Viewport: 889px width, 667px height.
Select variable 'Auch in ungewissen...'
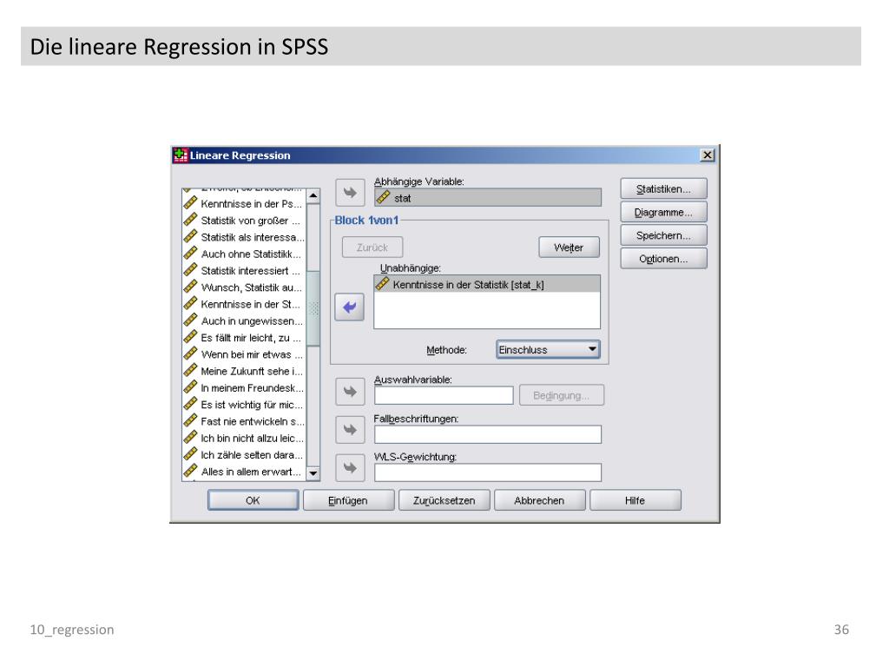pos(244,320)
